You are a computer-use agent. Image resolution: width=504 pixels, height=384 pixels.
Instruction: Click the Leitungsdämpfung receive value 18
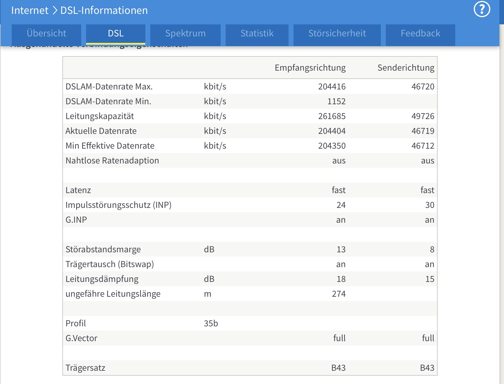pyautogui.click(x=341, y=279)
